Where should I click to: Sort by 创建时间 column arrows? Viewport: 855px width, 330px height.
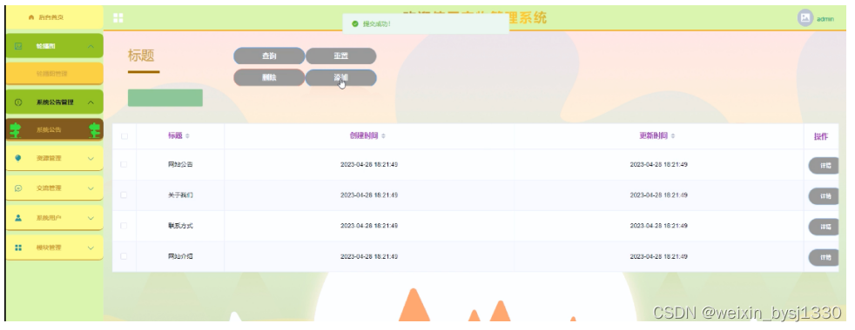pyautogui.click(x=383, y=136)
